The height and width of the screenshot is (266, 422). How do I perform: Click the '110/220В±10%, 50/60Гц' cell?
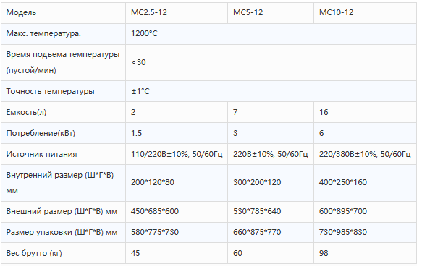click(x=177, y=154)
